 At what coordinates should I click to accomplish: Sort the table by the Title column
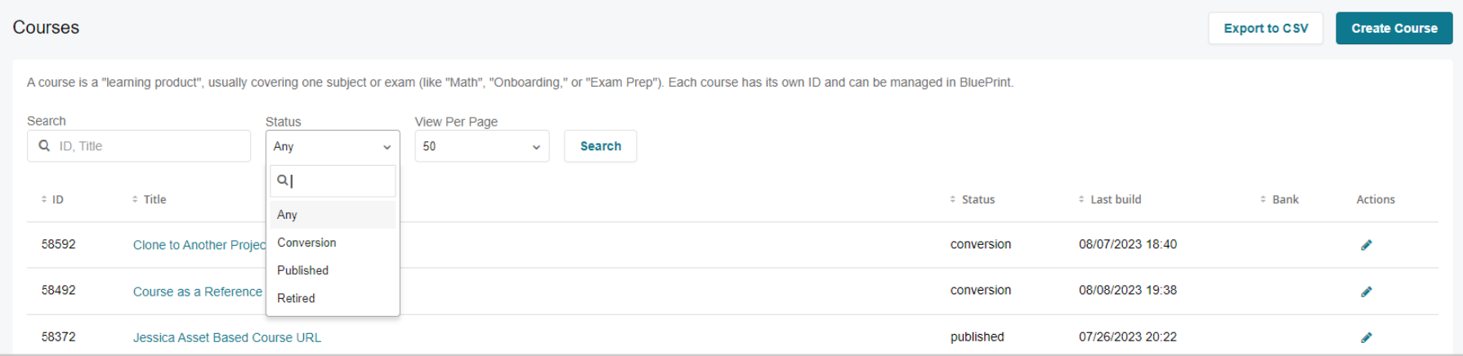(x=149, y=199)
